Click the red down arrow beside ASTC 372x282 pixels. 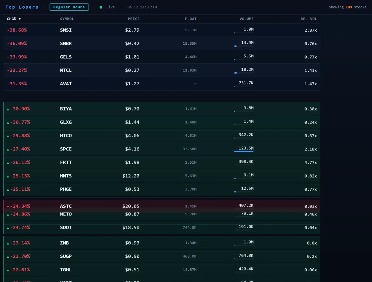[8, 207]
